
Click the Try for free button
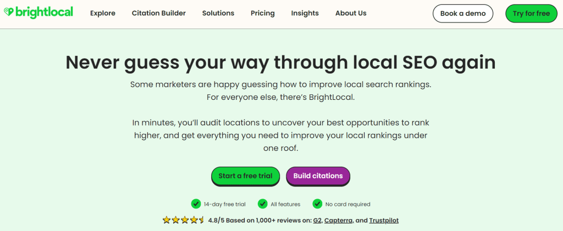pos(531,14)
